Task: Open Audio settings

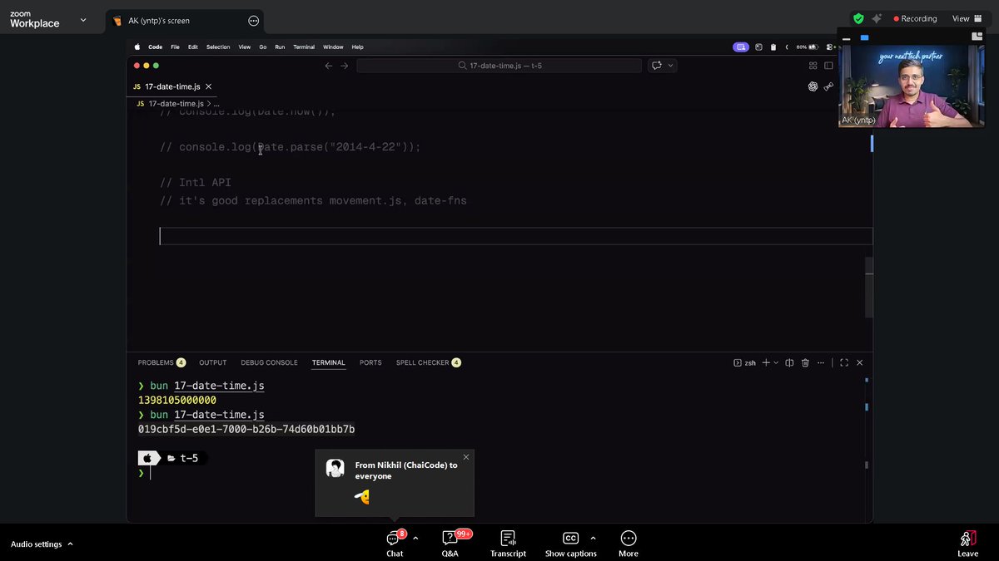Action: click(x=36, y=544)
